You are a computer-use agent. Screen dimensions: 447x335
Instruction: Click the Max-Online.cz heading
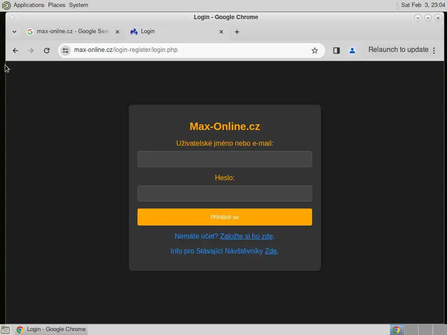(225, 126)
